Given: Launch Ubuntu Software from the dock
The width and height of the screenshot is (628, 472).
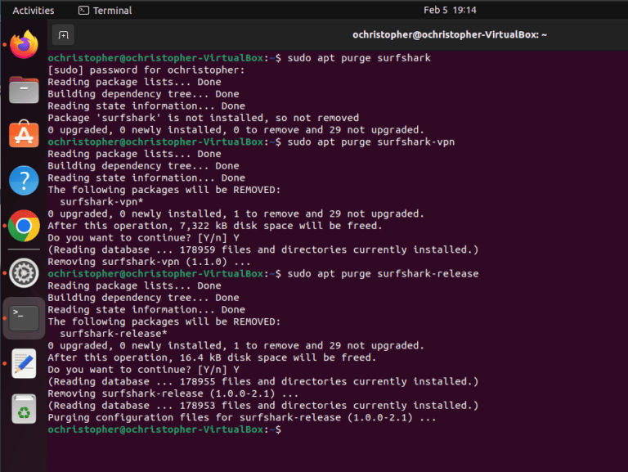Looking at the screenshot, I should click(24, 134).
